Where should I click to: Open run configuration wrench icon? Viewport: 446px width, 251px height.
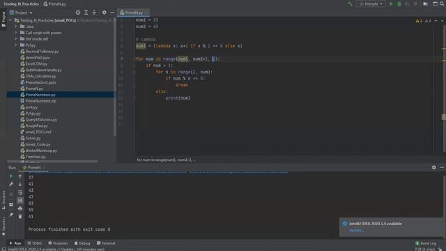coord(11,184)
